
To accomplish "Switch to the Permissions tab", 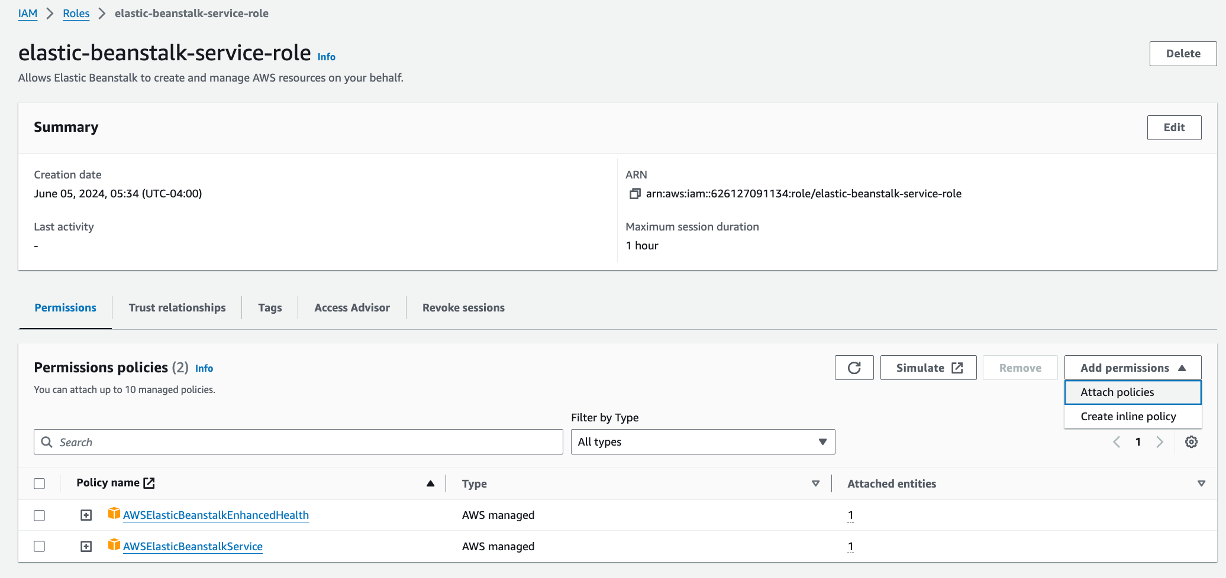I will point(65,308).
